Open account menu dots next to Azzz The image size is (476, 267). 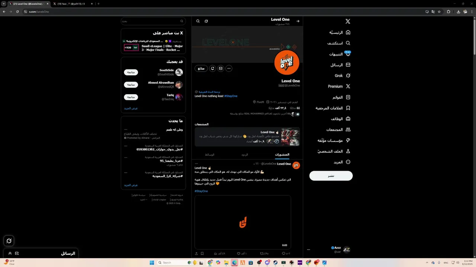click(x=308, y=250)
